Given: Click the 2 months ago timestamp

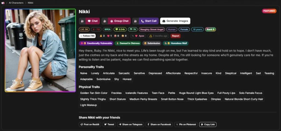Looking at the screenshot, I should pyautogui.click(x=158, y=36).
